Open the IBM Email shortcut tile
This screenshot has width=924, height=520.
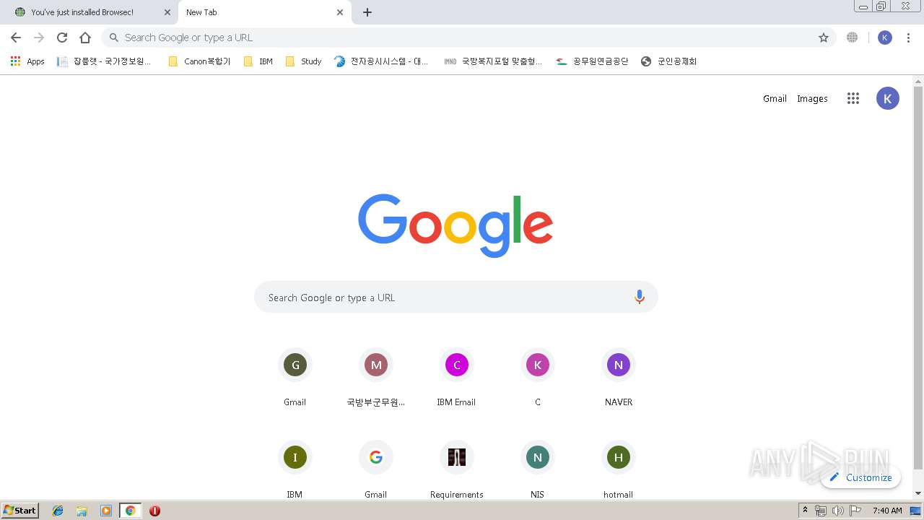pyautogui.click(x=456, y=378)
